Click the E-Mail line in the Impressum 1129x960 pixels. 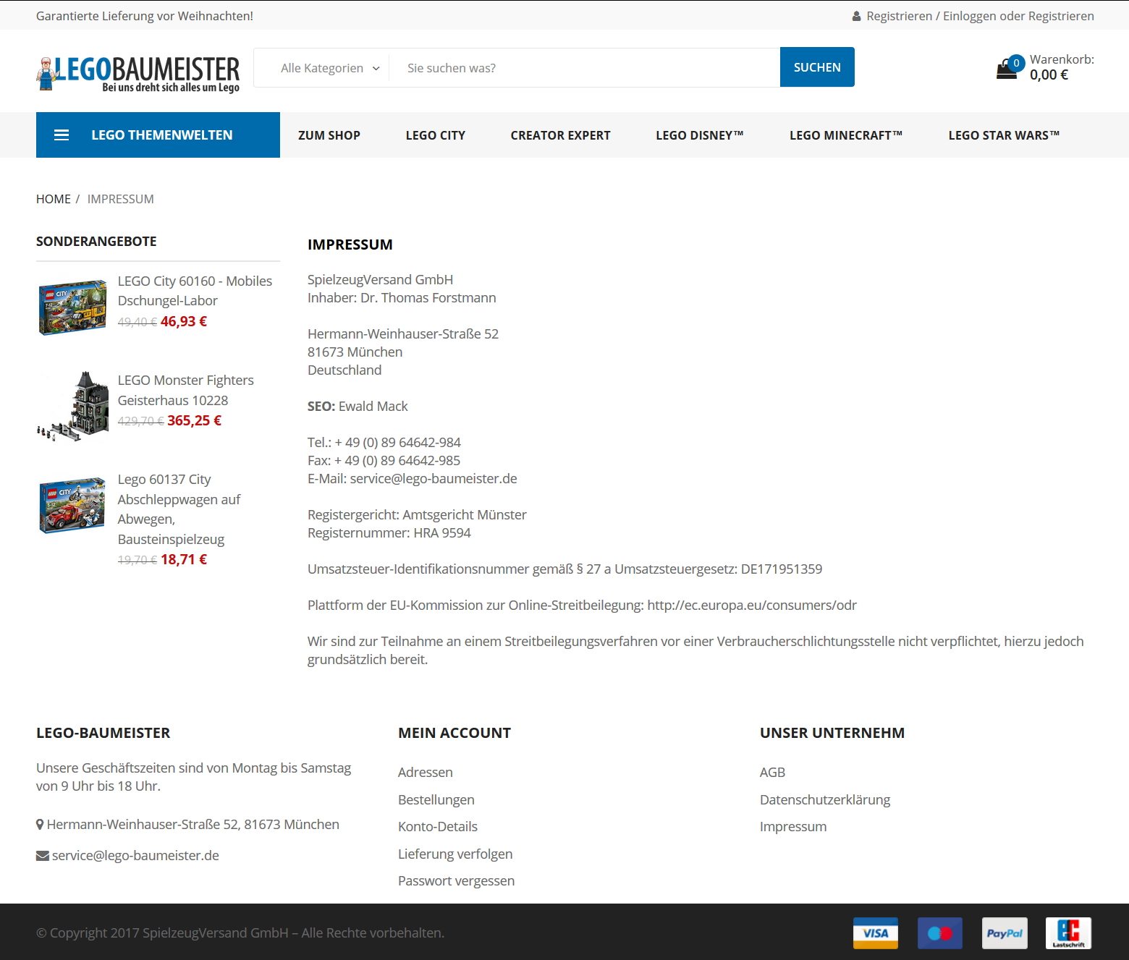pos(413,479)
